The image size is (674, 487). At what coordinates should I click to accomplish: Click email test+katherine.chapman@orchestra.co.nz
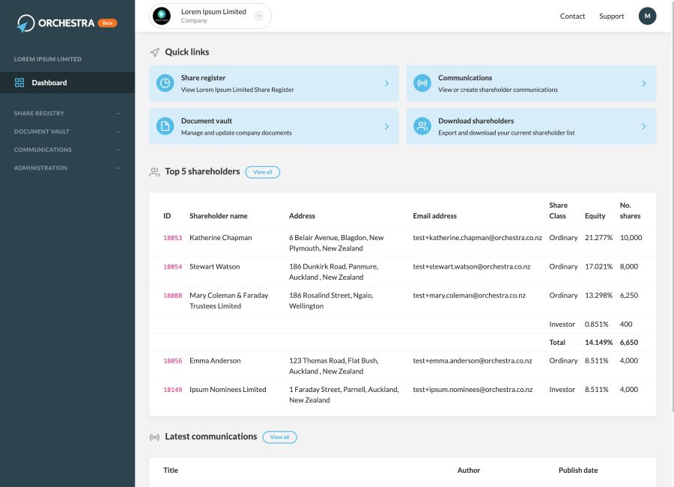tap(477, 237)
